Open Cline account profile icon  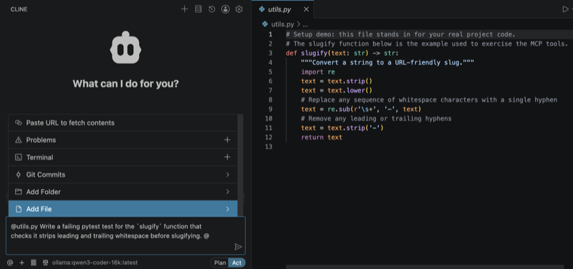226,9
